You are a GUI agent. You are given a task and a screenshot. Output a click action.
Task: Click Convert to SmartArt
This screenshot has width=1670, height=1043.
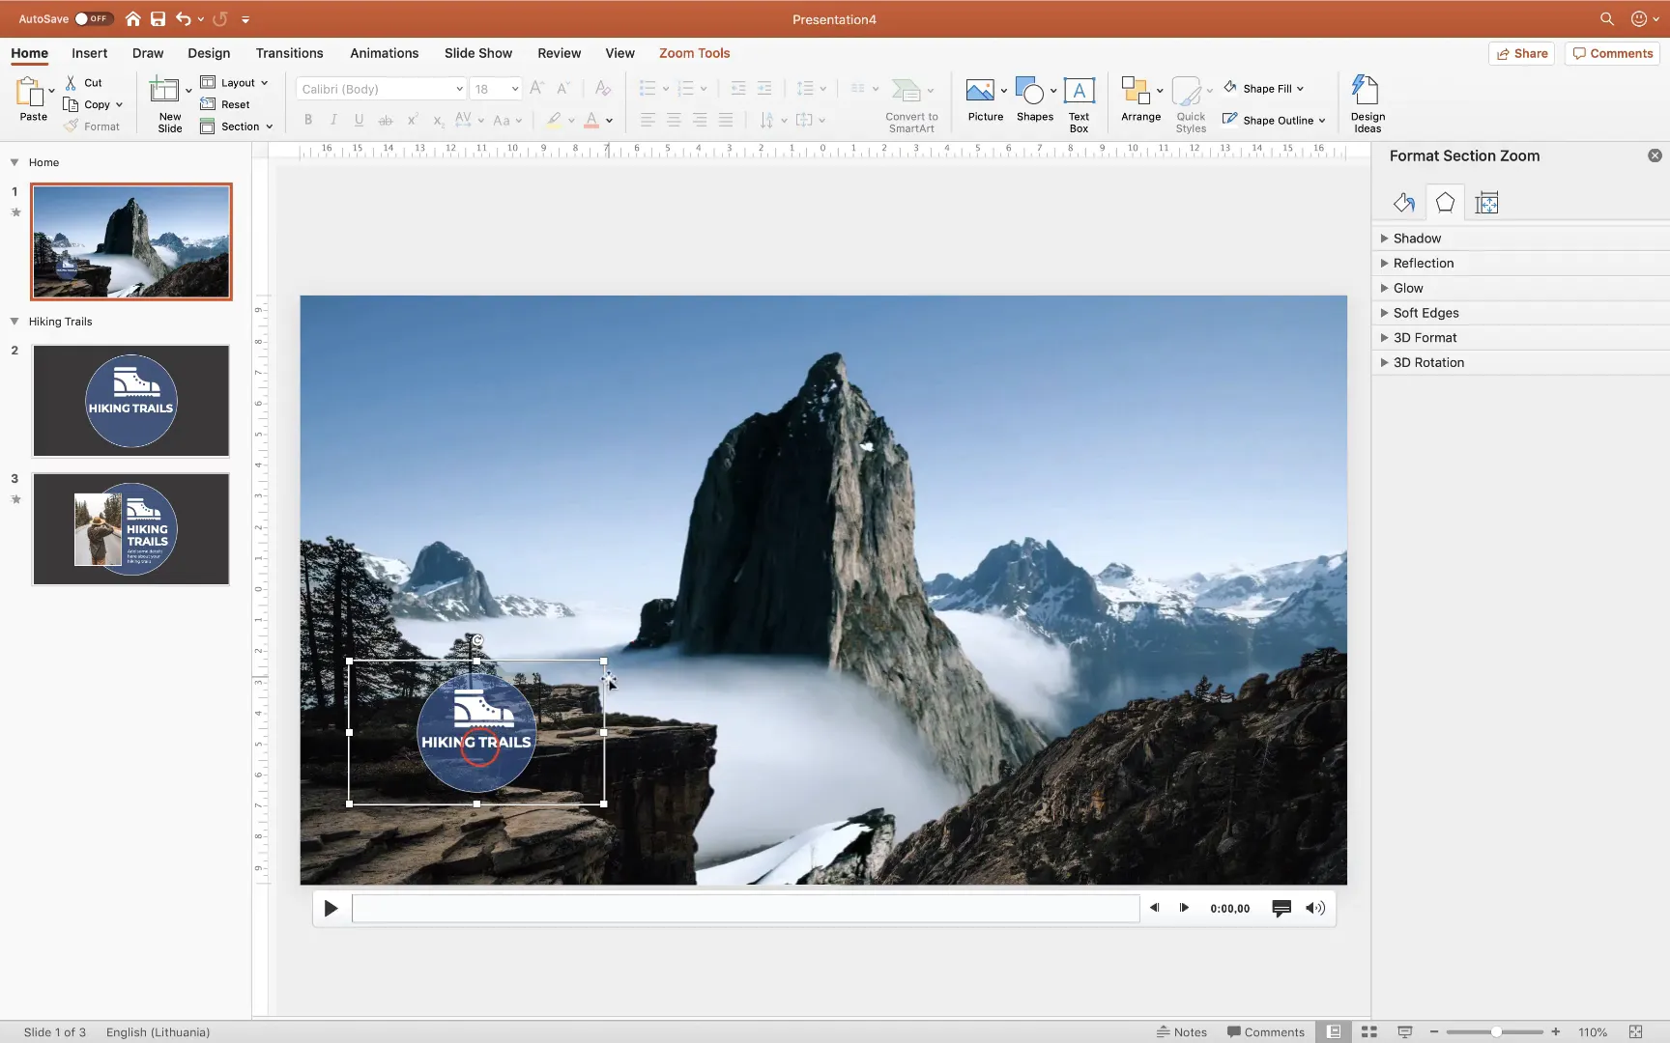(911, 104)
